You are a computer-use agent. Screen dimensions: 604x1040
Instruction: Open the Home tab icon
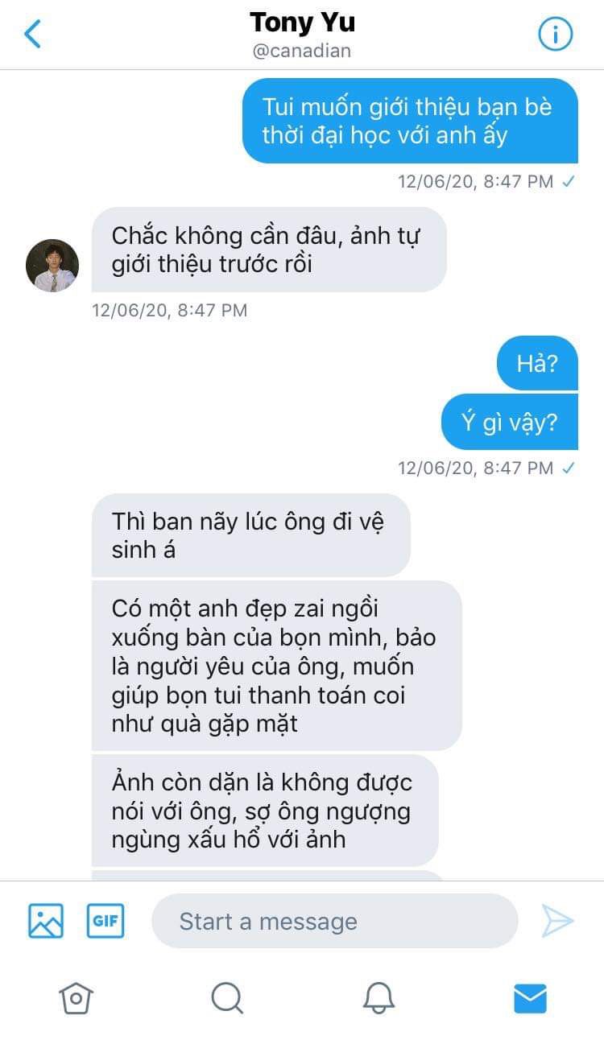[76, 998]
